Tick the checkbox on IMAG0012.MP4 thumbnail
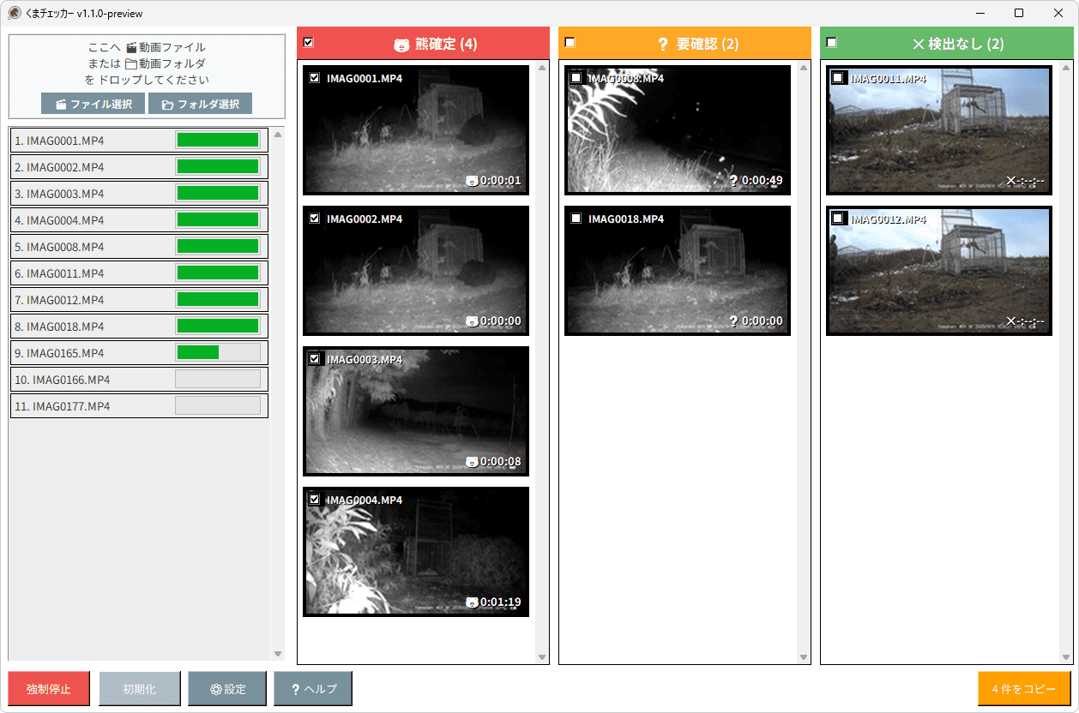Image resolution: width=1079 pixels, height=713 pixels. click(838, 219)
